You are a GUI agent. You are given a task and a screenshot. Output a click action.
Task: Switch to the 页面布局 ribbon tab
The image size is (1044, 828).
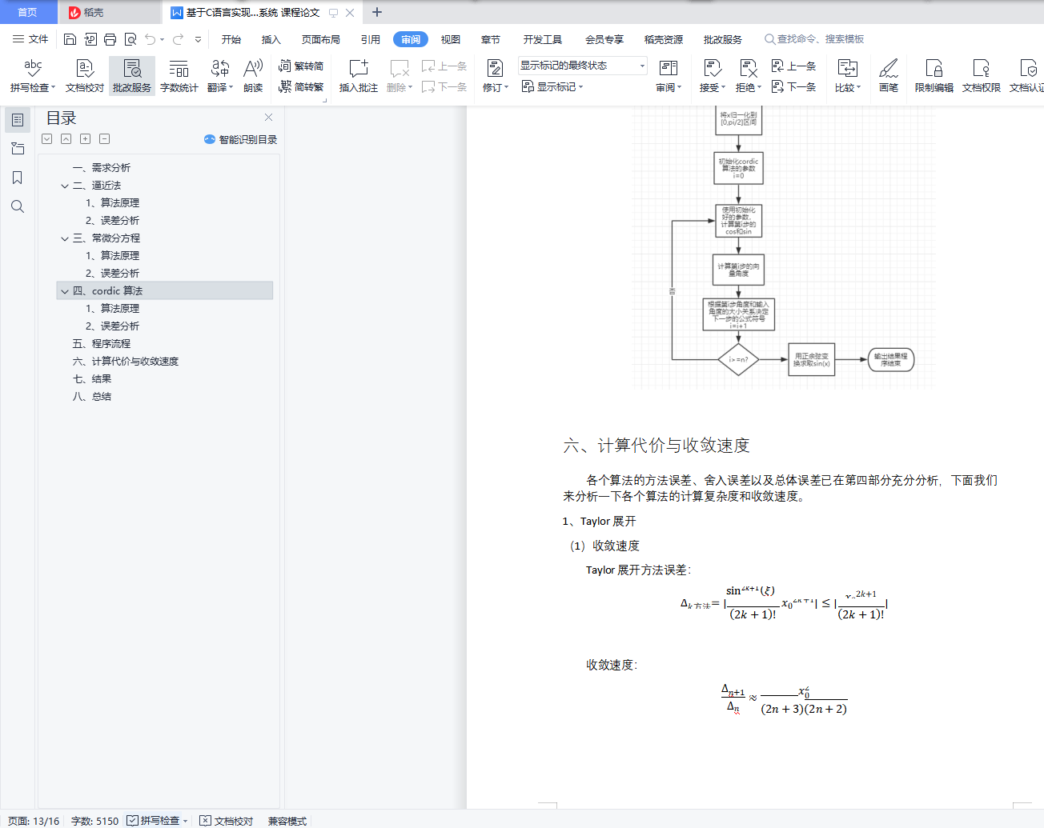point(321,39)
